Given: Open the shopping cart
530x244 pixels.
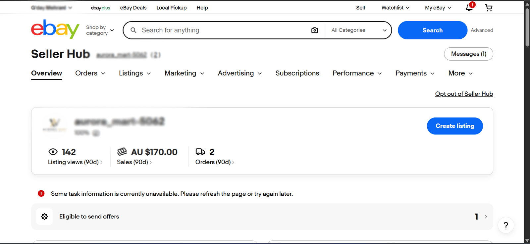Looking at the screenshot, I should coord(489,8).
